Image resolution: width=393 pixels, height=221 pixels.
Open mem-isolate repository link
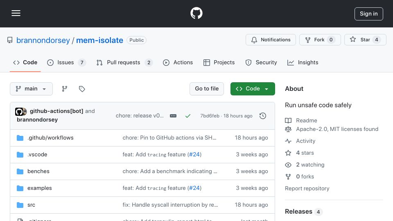[x=99, y=40]
